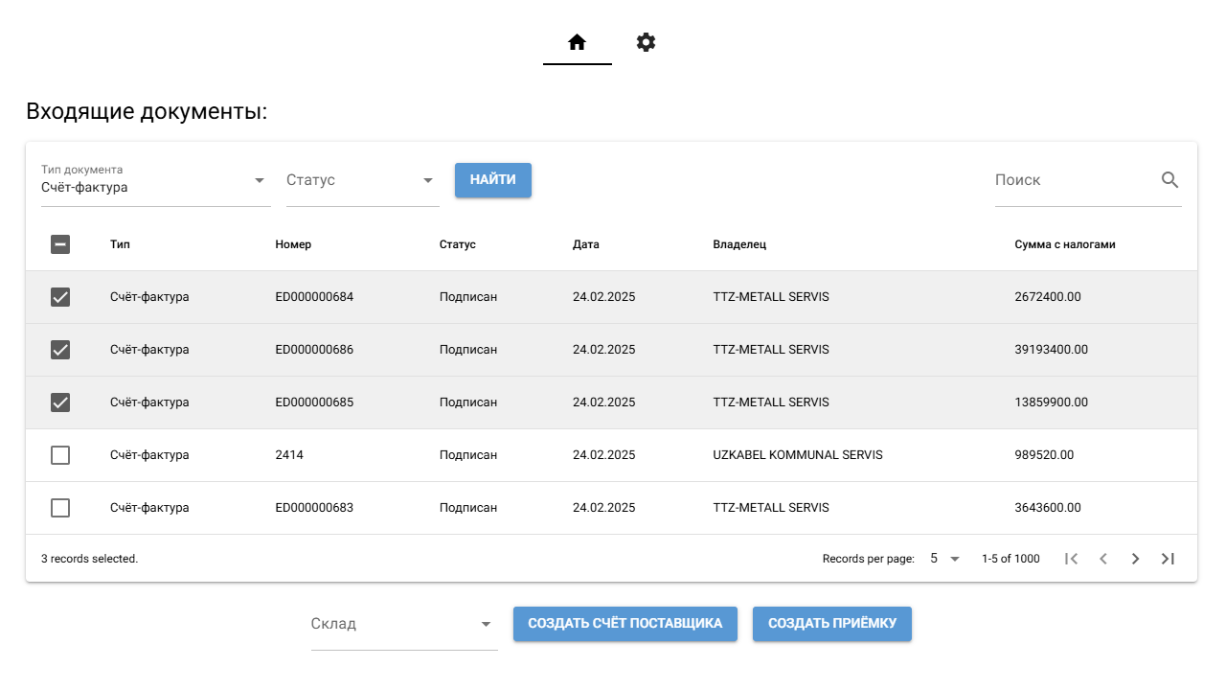1226x690 pixels.
Task: Click the Создать приёмку button
Action: point(831,624)
